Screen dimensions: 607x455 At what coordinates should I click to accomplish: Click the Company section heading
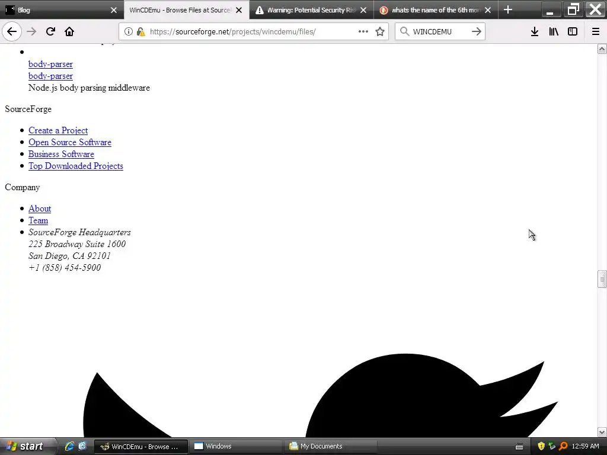coord(22,187)
